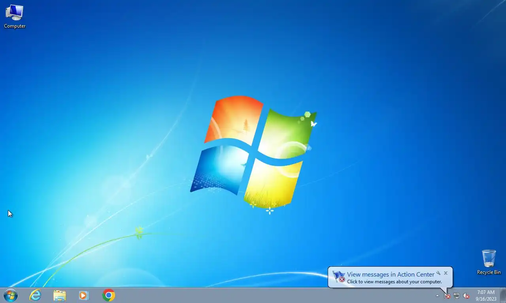506x303 pixels.
Task: Click the Recycle Bin label text
Action: coord(489,272)
